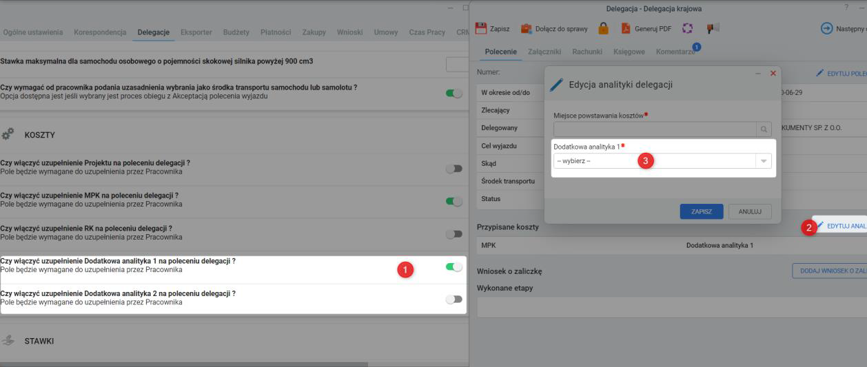Click the Przypisane koszty heading
867x367 pixels.
pyautogui.click(x=508, y=227)
